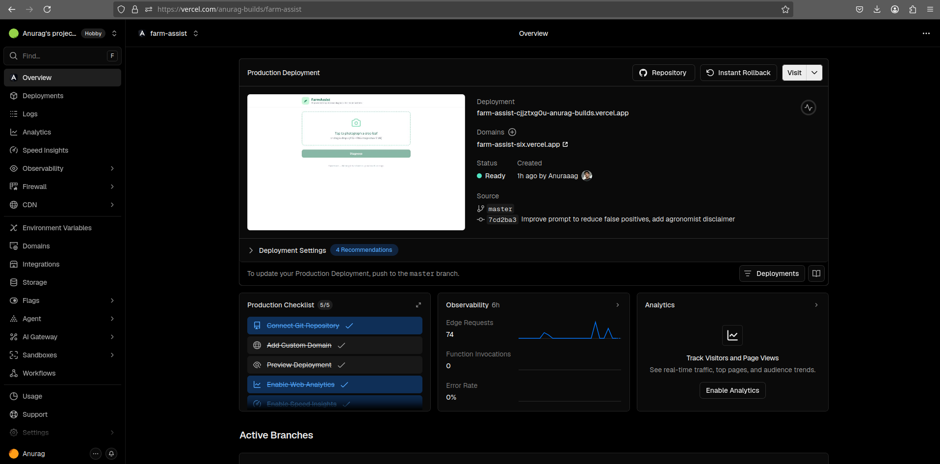The width and height of the screenshot is (940, 464).
Task: Click Connect Git Repository checklist item
Action: (335, 326)
